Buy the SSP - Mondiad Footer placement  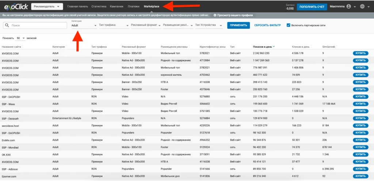360,147
